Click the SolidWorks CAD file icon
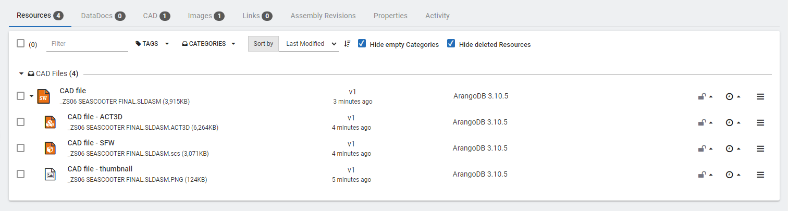Screen dimensions: 788x211 [x=44, y=96]
